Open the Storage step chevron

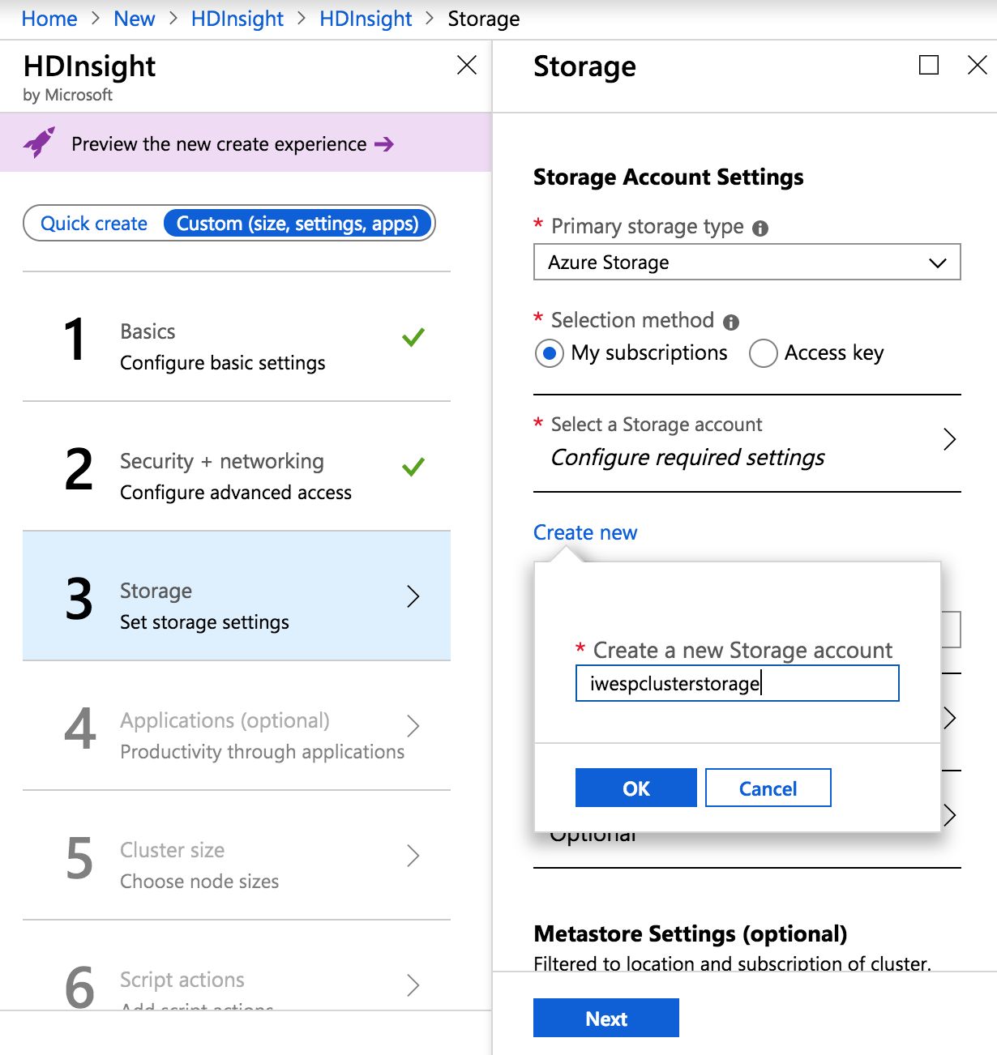pos(413,596)
